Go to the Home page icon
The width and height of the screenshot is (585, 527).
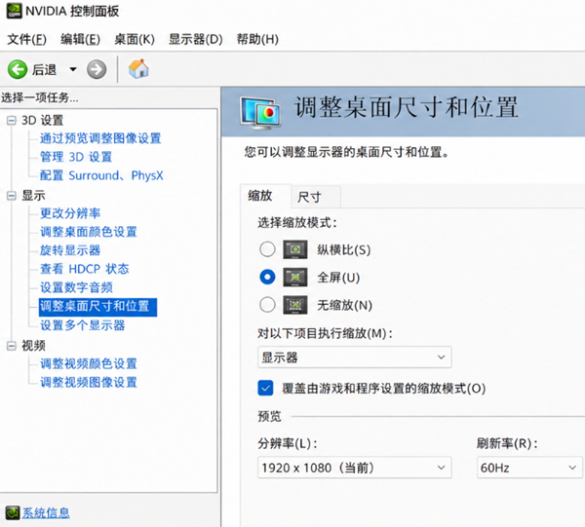pos(138,68)
